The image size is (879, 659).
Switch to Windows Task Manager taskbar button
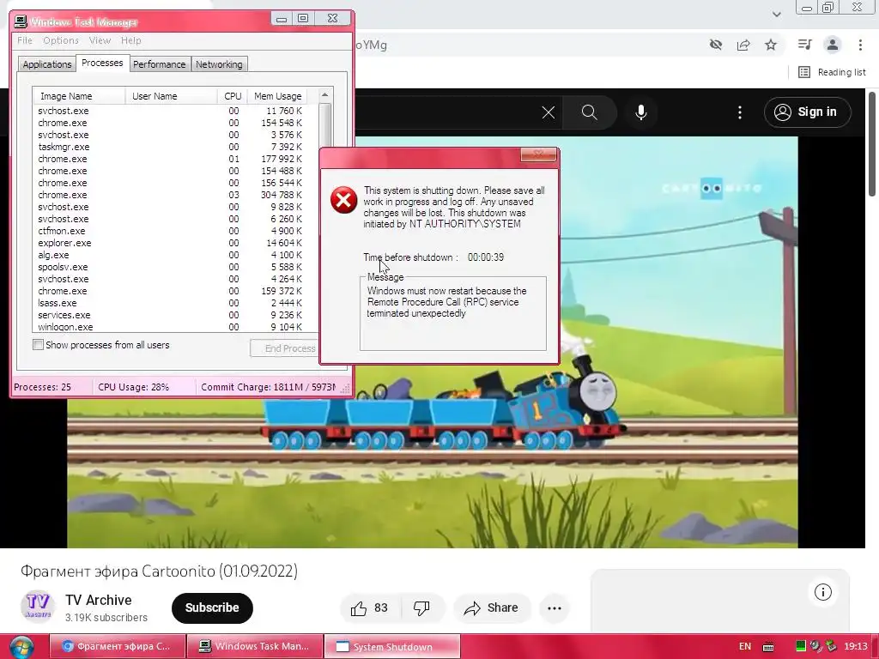[x=255, y=647]
